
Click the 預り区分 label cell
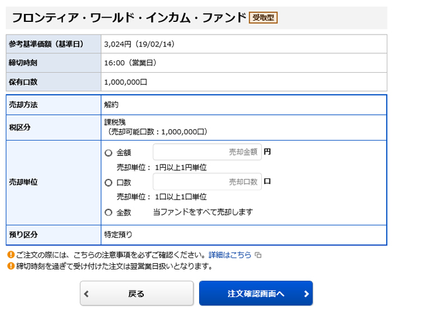(x=53, y=235)
